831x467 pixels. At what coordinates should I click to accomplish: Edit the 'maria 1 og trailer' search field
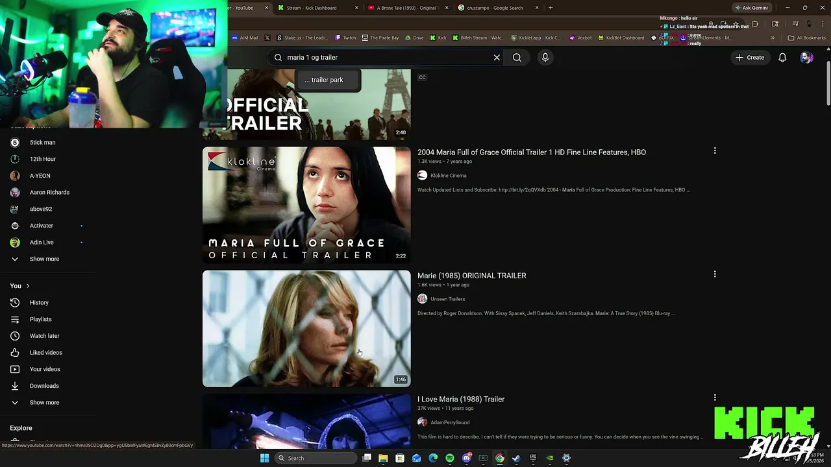[386, 57]
